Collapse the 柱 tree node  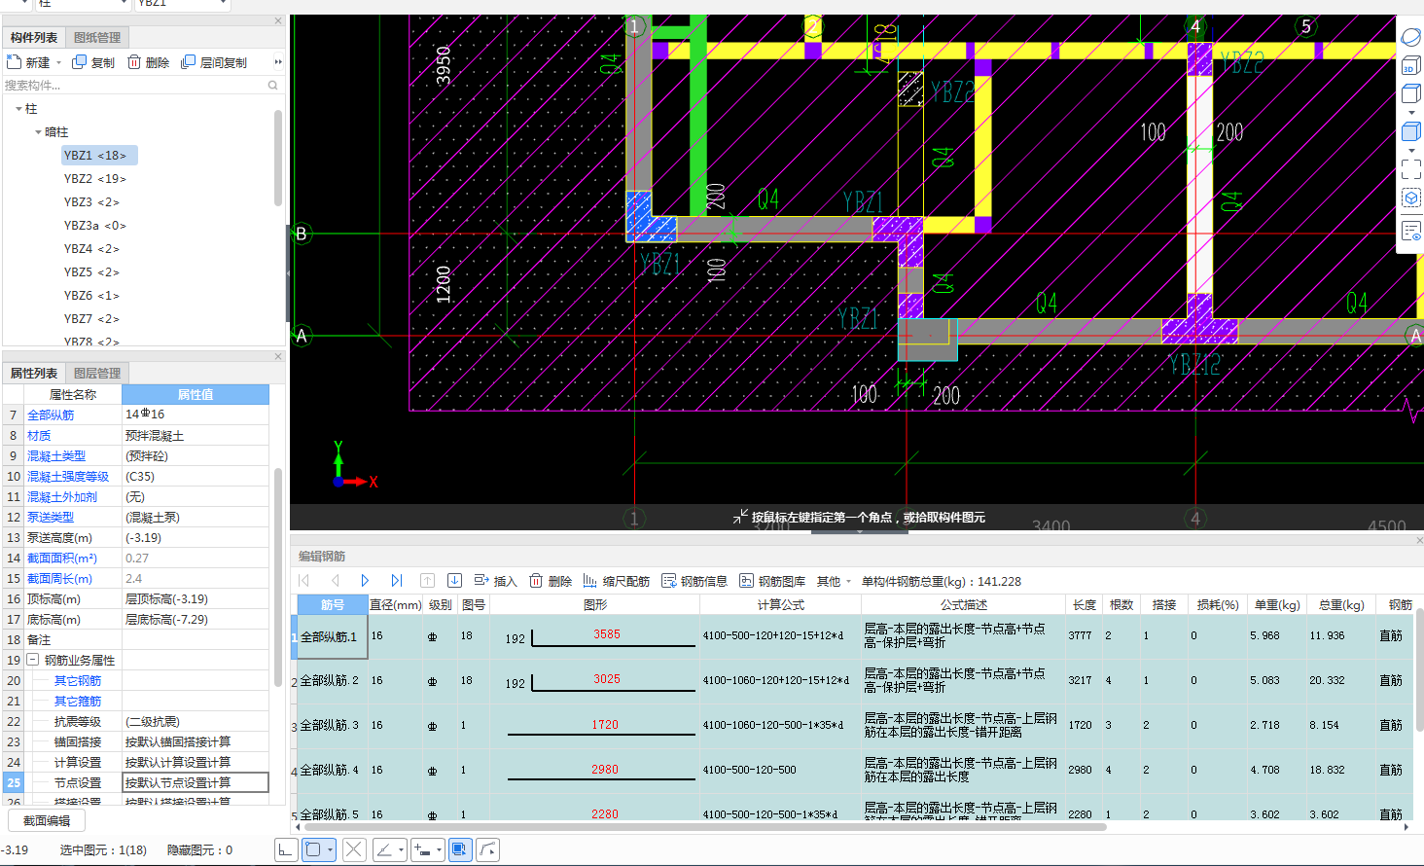[x=18, y=109]
